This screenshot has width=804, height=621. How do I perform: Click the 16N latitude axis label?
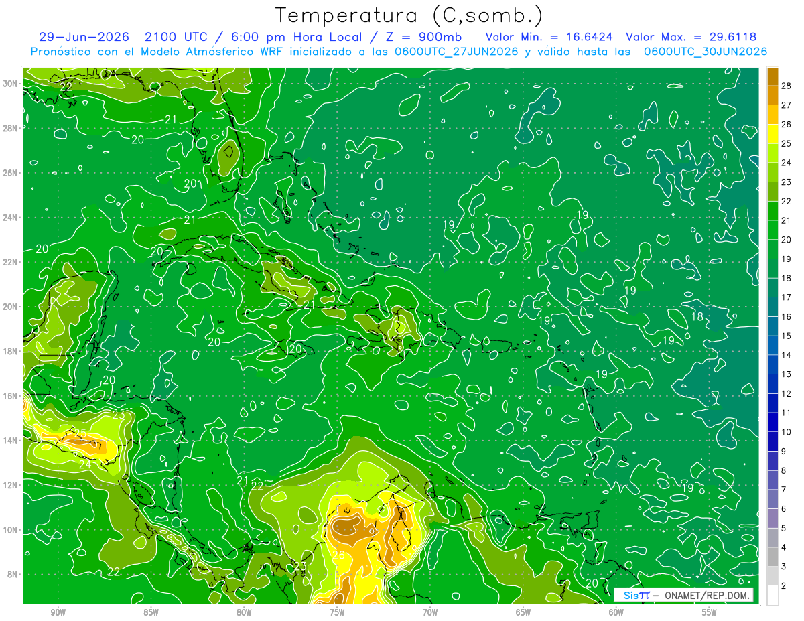[11, 396]
